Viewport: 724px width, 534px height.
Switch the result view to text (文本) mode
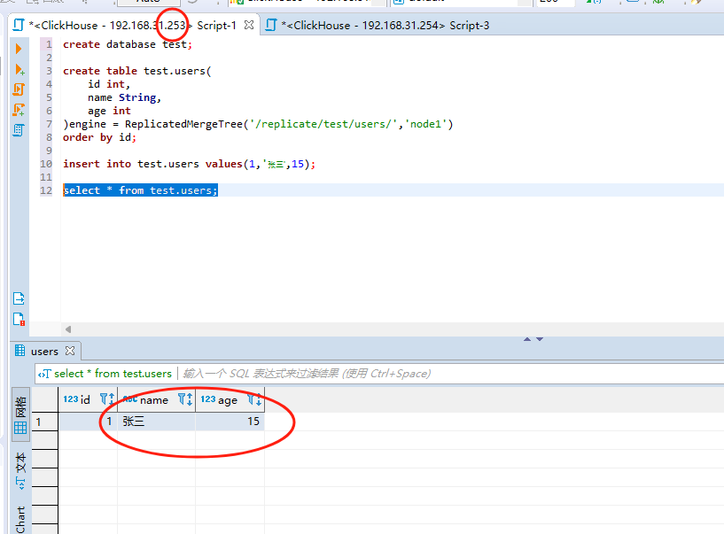point(20,472)
